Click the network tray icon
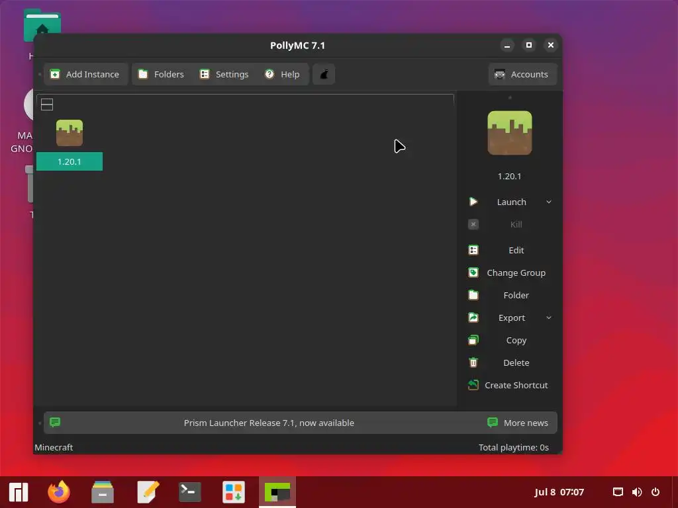The width and height of the screenshot is (678, 508). click(x=618, y=492)
